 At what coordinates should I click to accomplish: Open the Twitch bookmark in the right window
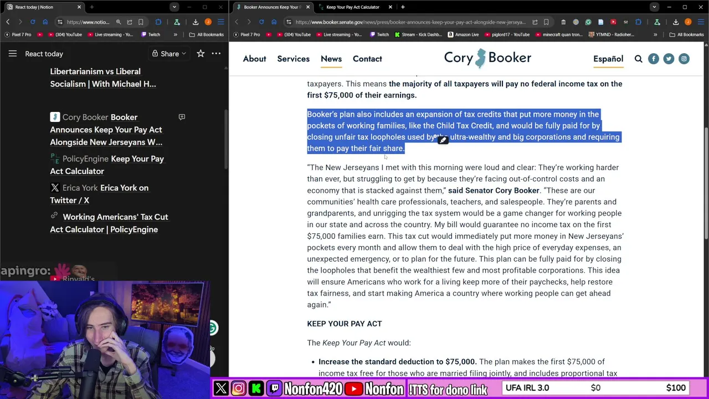(378, 34)
